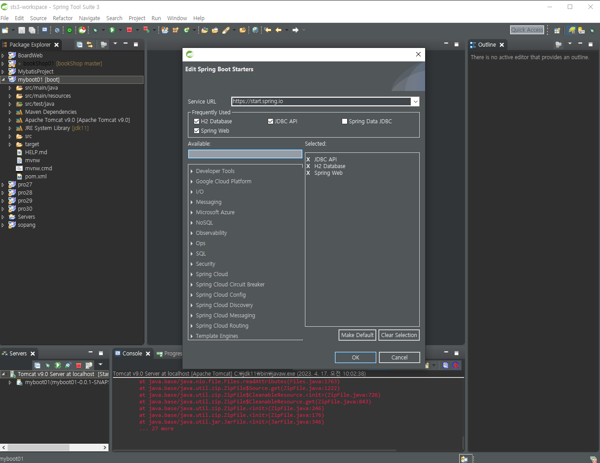Click the Open Type folder icon
The width and height of the screenshot is (600, 463).
tap(204, 30)
